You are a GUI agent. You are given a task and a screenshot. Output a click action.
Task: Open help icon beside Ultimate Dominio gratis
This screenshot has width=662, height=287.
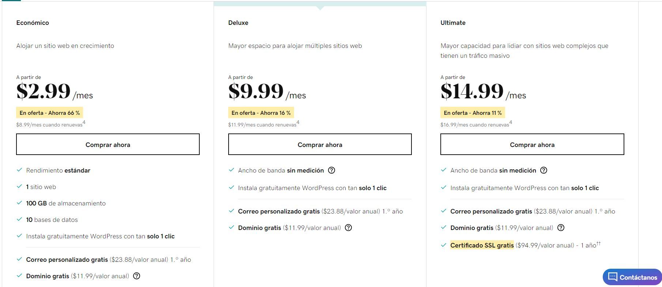(561, 228)
